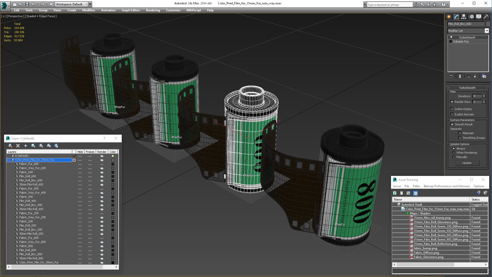
Task: Click the New Scene toolbar icon
Action: 15,4
